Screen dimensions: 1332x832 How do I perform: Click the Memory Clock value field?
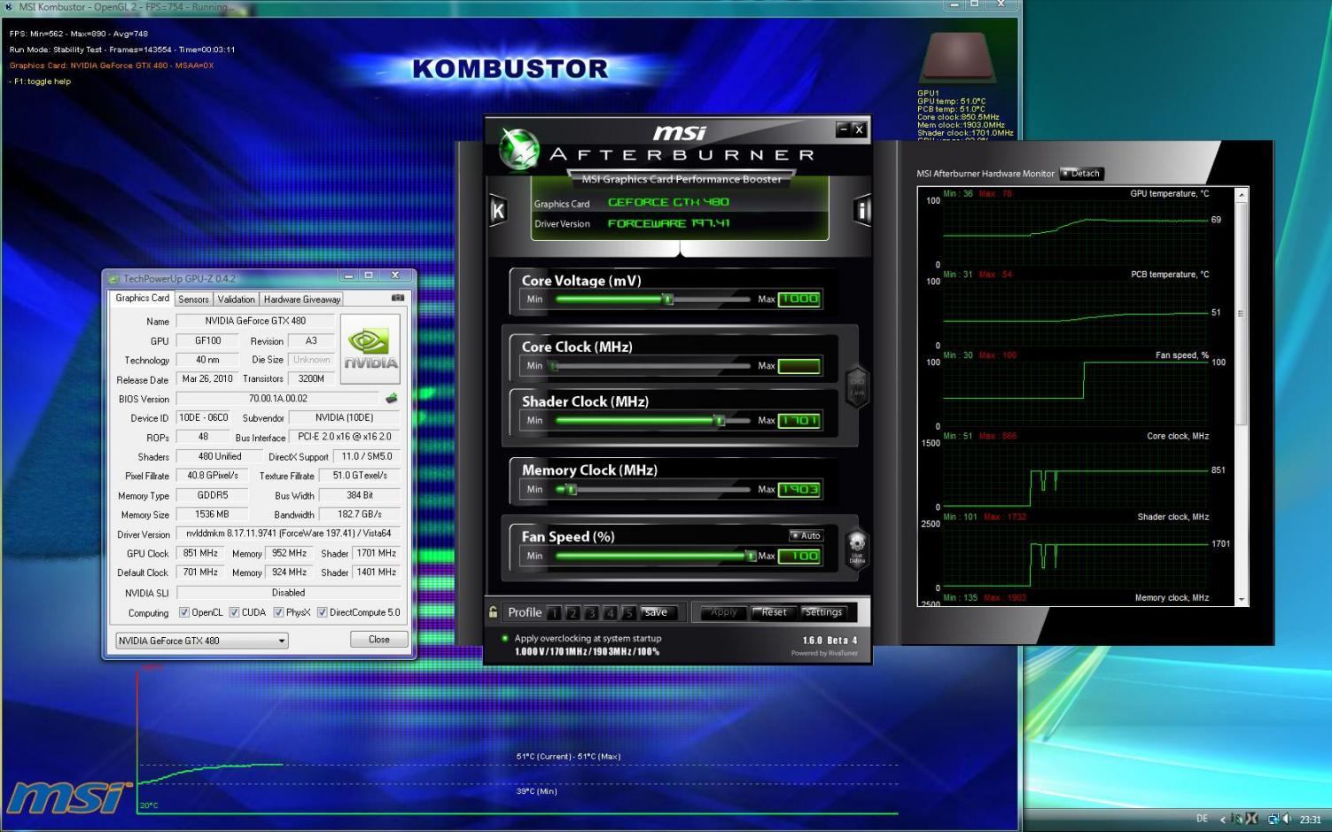point(798,489)
